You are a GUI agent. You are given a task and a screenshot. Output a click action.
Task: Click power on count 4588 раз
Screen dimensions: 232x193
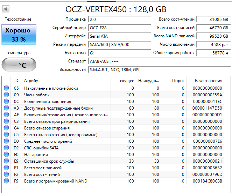pyautogui.click(x=213, y=45)
